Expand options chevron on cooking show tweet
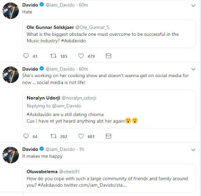 [x=193, y=70]
